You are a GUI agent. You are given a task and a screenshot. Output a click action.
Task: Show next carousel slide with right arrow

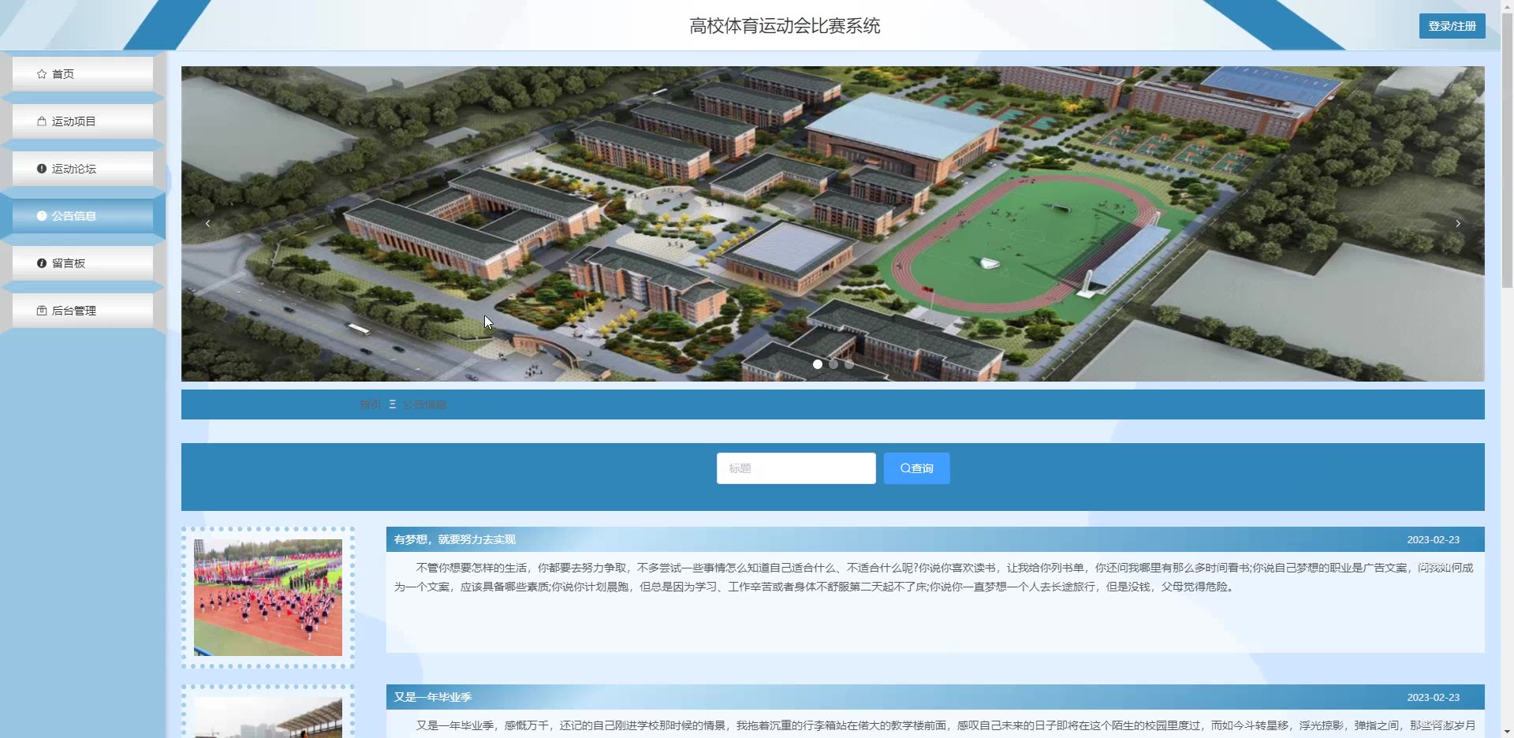pos(1458,224)
